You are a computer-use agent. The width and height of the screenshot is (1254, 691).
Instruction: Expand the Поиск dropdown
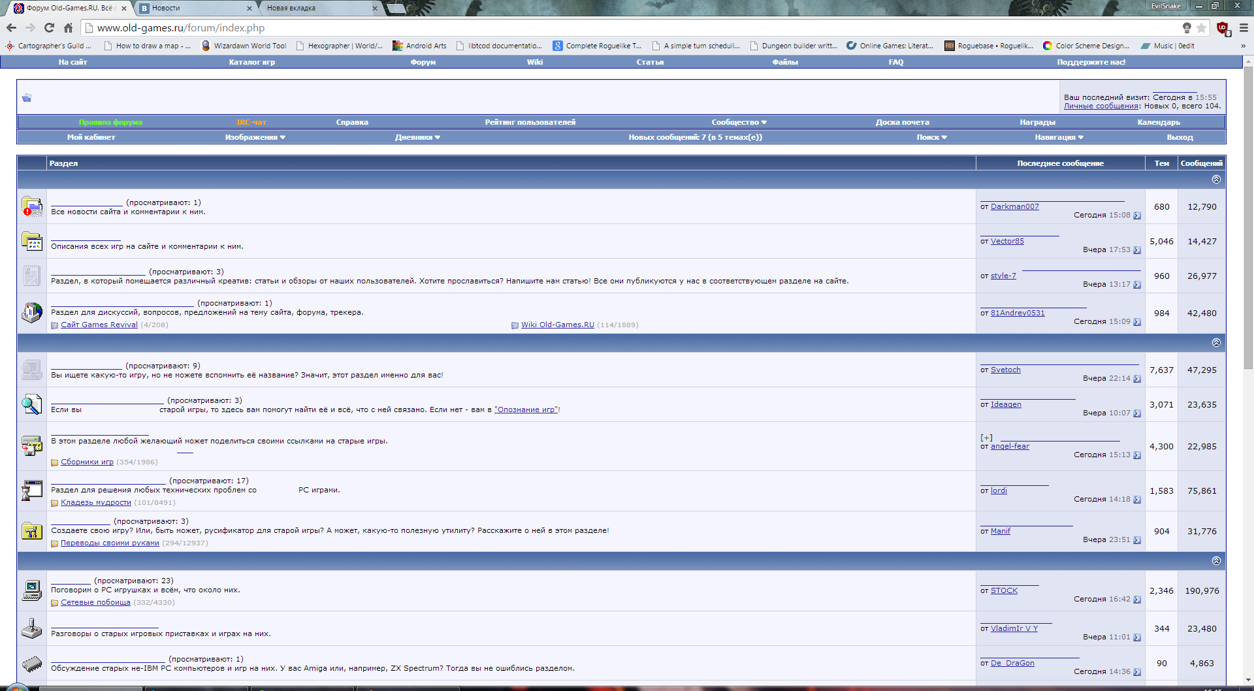click(931, 137)
